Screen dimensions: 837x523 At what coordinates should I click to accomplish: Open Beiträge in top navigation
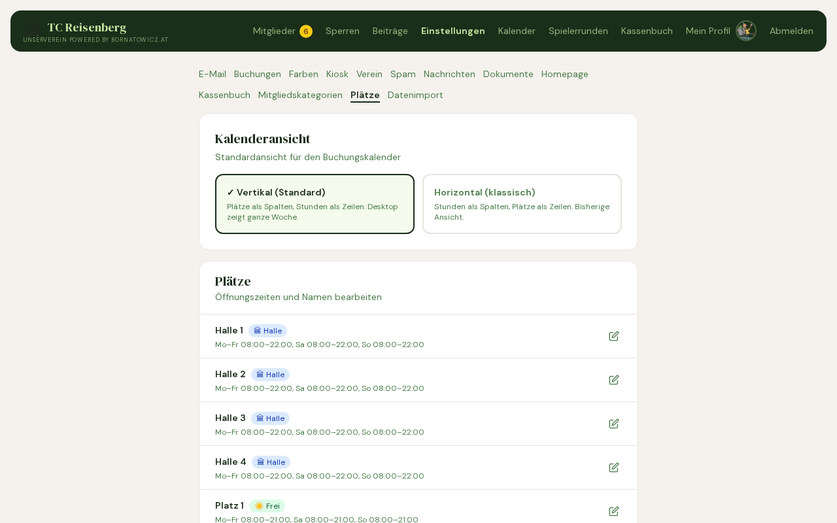coord(390,31)
